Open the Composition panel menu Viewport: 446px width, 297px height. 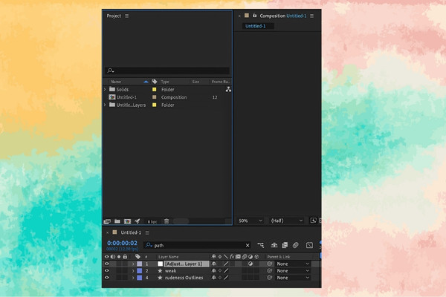(312, 16)
